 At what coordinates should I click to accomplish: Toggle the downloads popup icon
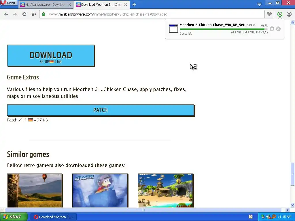[280, 14]
